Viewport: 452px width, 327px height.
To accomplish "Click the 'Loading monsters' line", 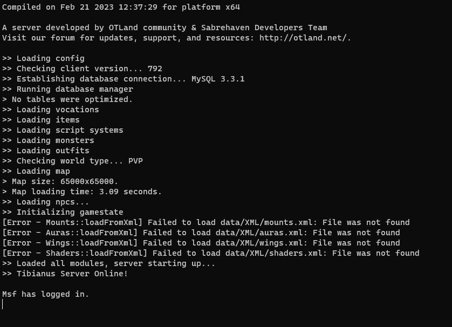I will tap(48, 140).
